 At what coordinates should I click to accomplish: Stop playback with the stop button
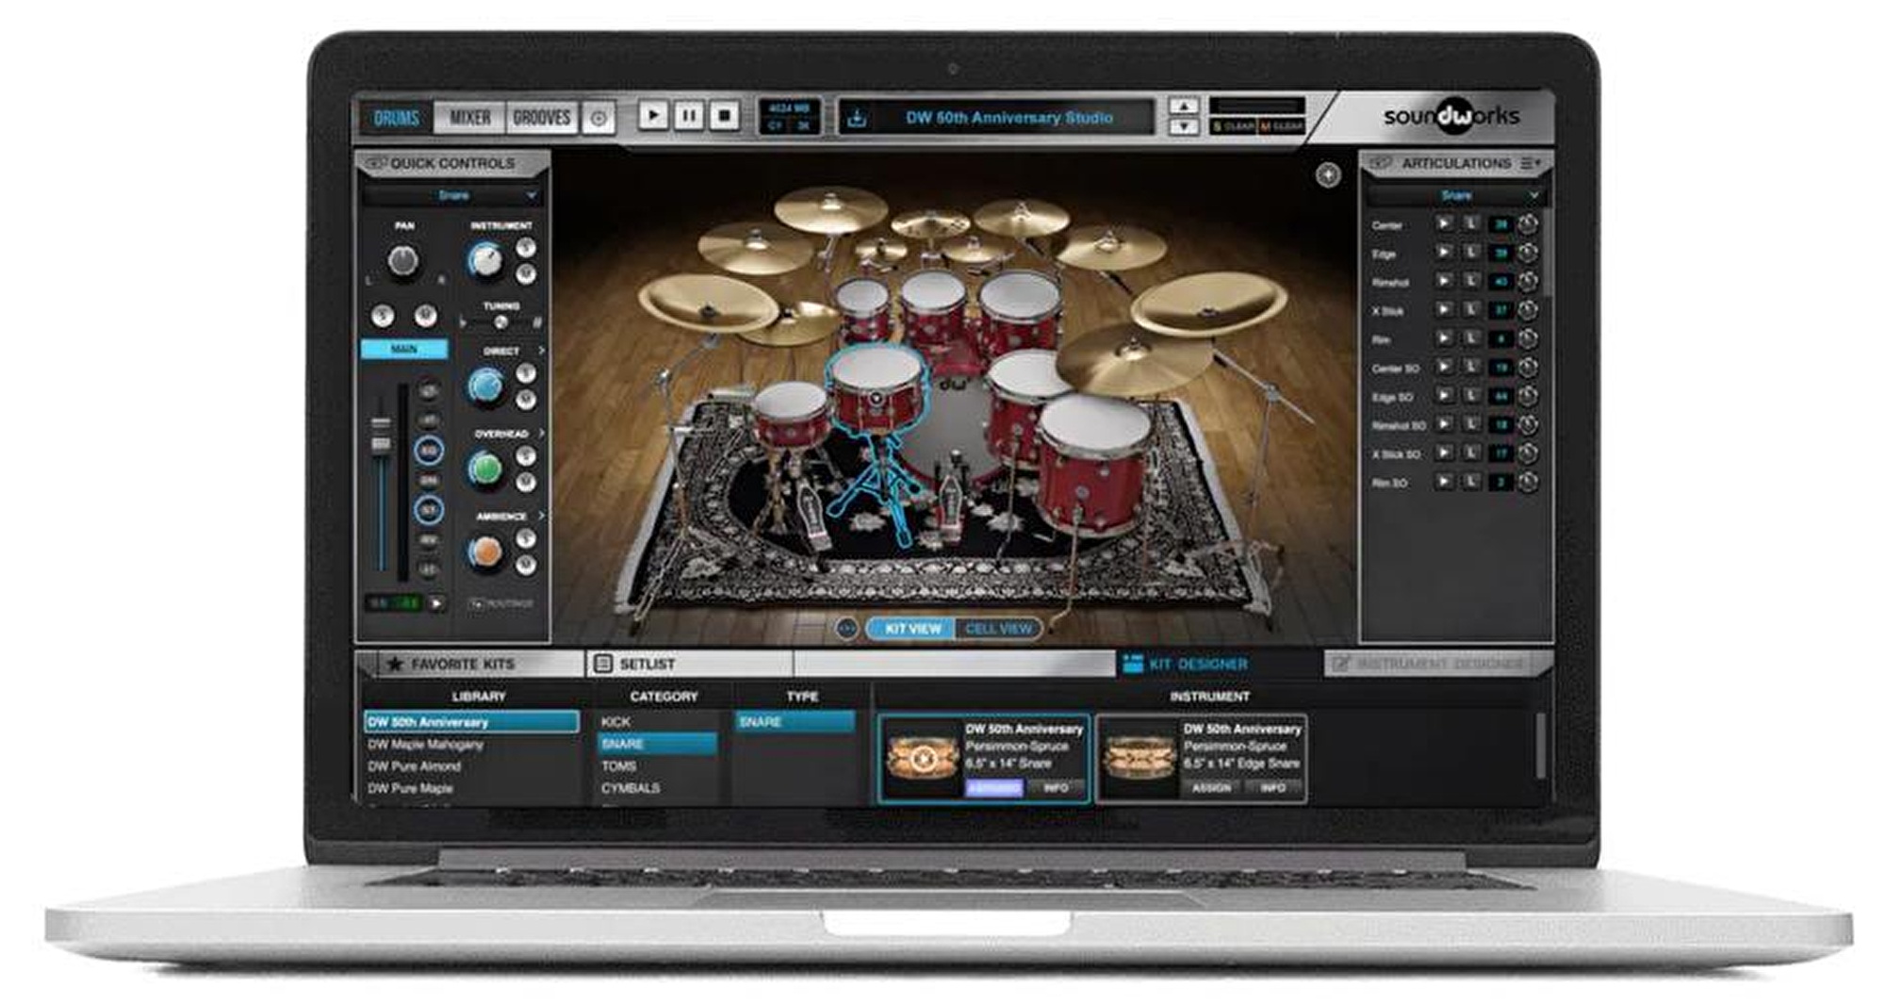point(724,116)
